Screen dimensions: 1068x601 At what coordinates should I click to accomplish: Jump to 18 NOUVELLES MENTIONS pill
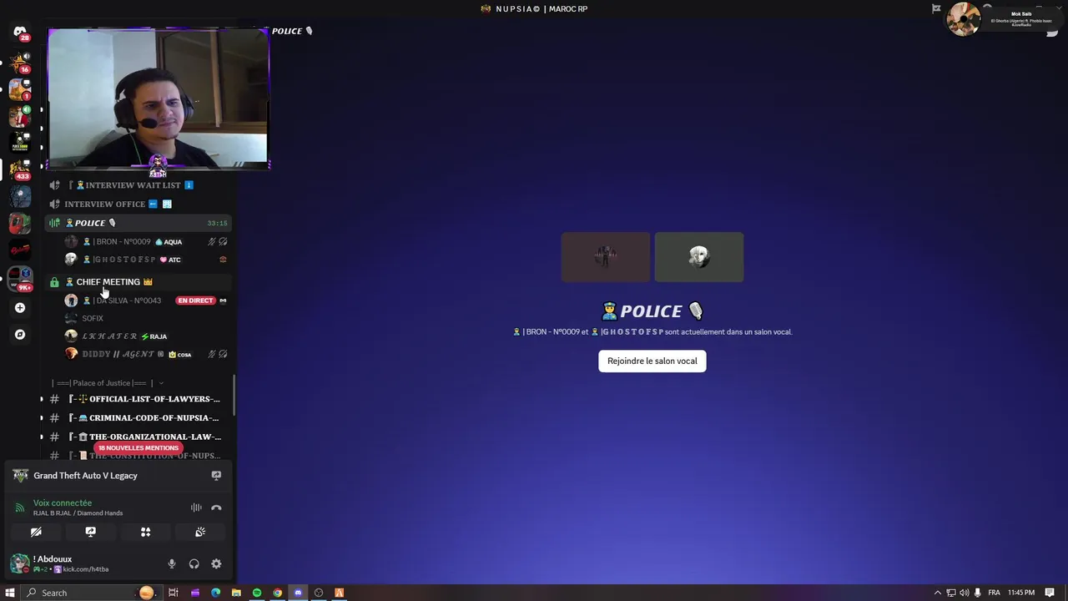138,448
